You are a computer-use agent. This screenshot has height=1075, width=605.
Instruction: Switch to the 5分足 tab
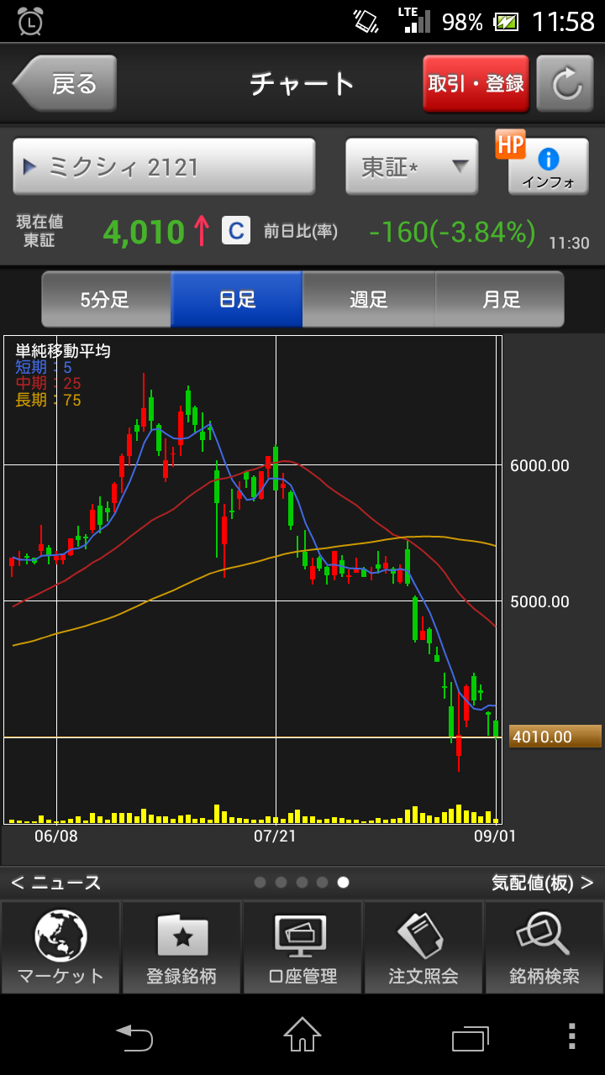click(x=106, y=299)
